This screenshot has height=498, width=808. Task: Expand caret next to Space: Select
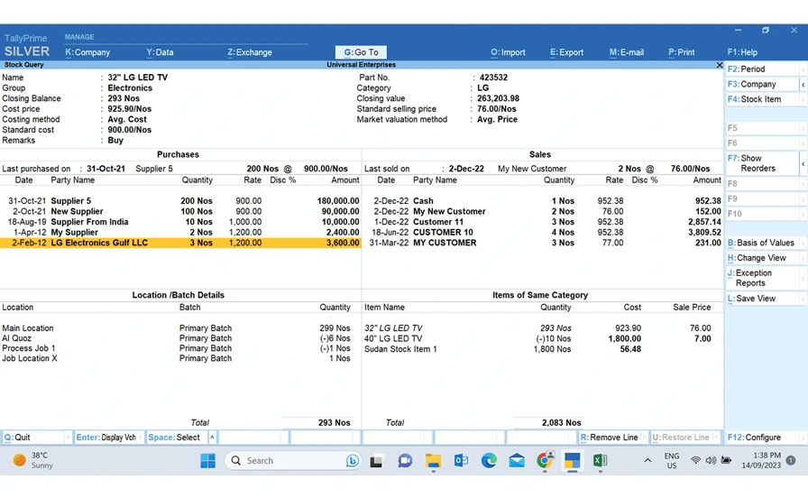coord(212,438)
